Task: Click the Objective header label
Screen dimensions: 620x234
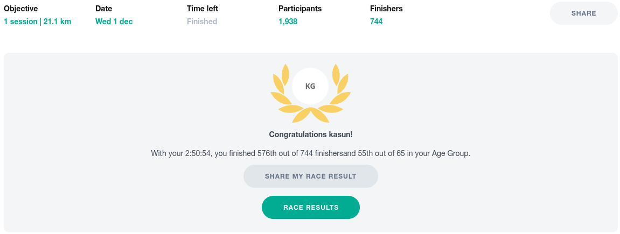Action: [21, 9]
